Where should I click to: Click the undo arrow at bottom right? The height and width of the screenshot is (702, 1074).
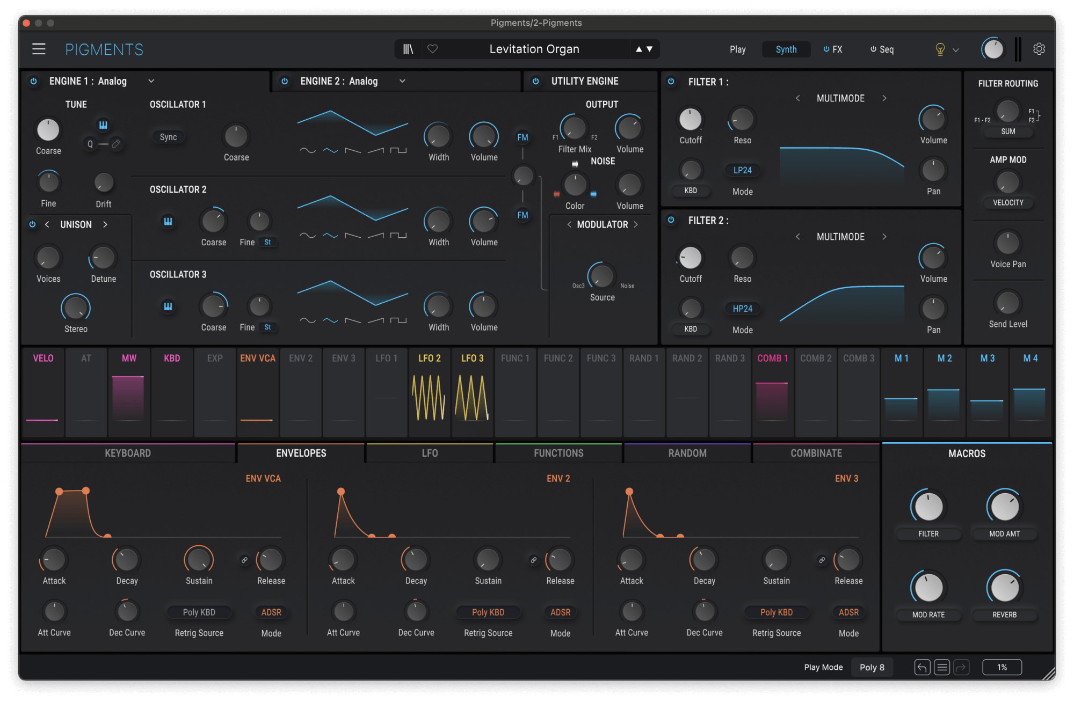click(922, 667)
